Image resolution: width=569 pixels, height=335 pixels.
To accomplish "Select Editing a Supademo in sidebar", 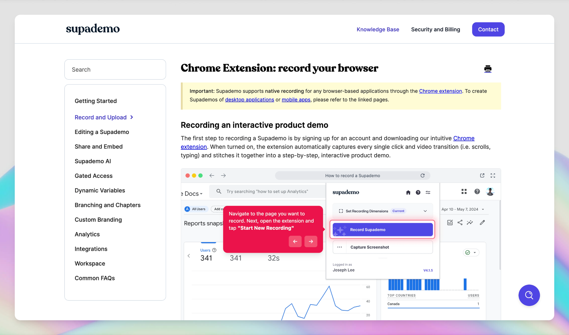I will click(102, 132).
